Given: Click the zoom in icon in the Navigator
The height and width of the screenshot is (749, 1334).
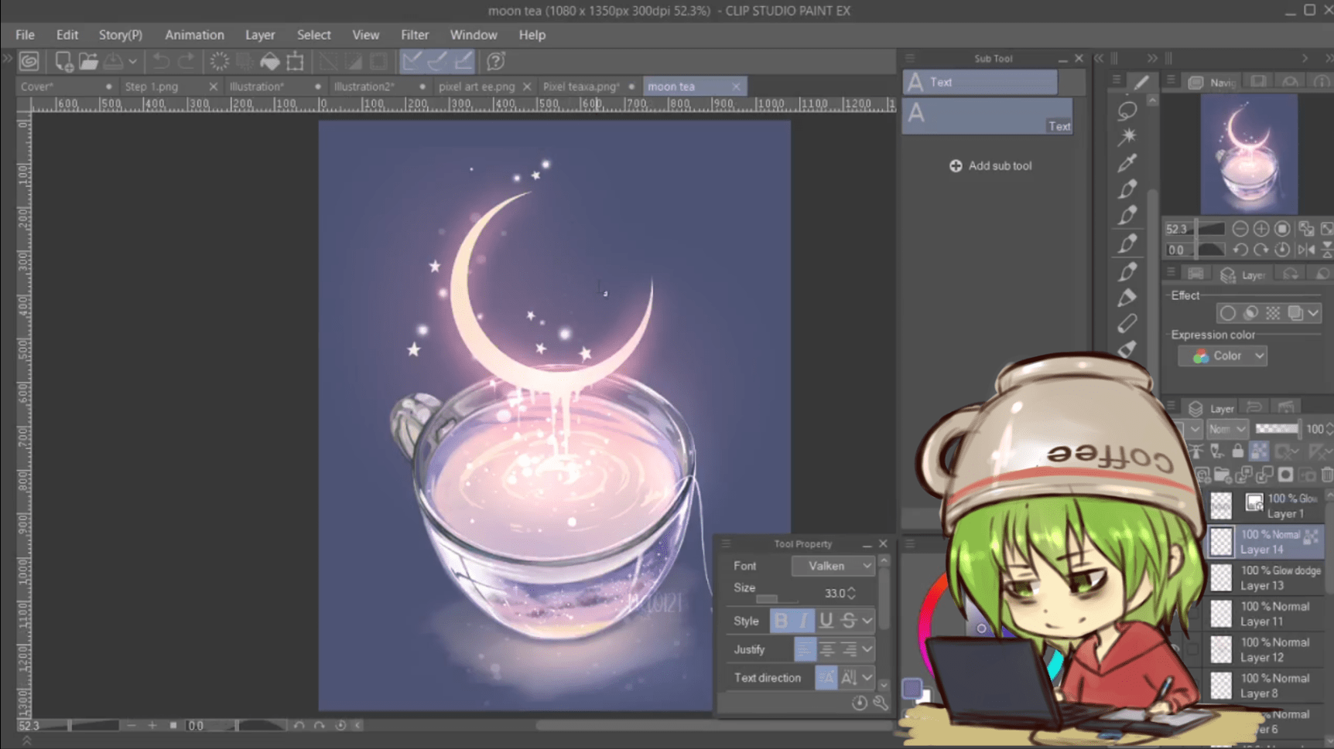Looking at the screenshot, I should pyautogui.click(x=1261, y=229).
